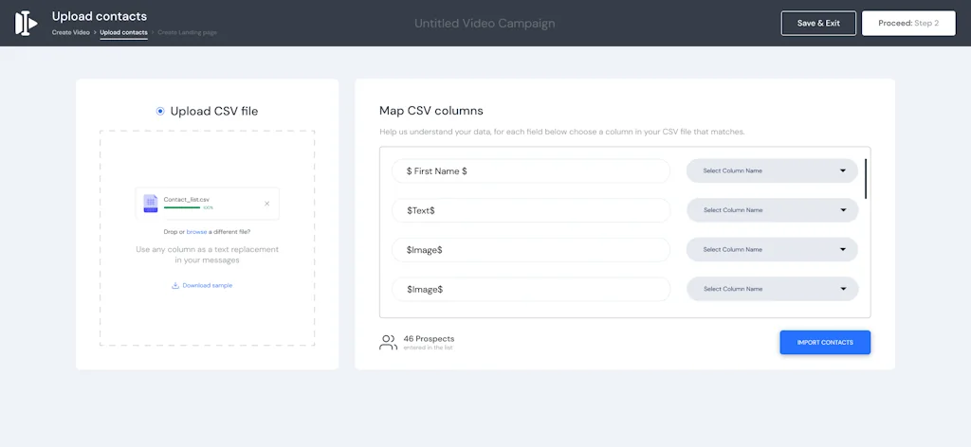Go to the Create Video breadcrumb step
The height and width of the screenshot is (447, 971).
tap(70, 33)
